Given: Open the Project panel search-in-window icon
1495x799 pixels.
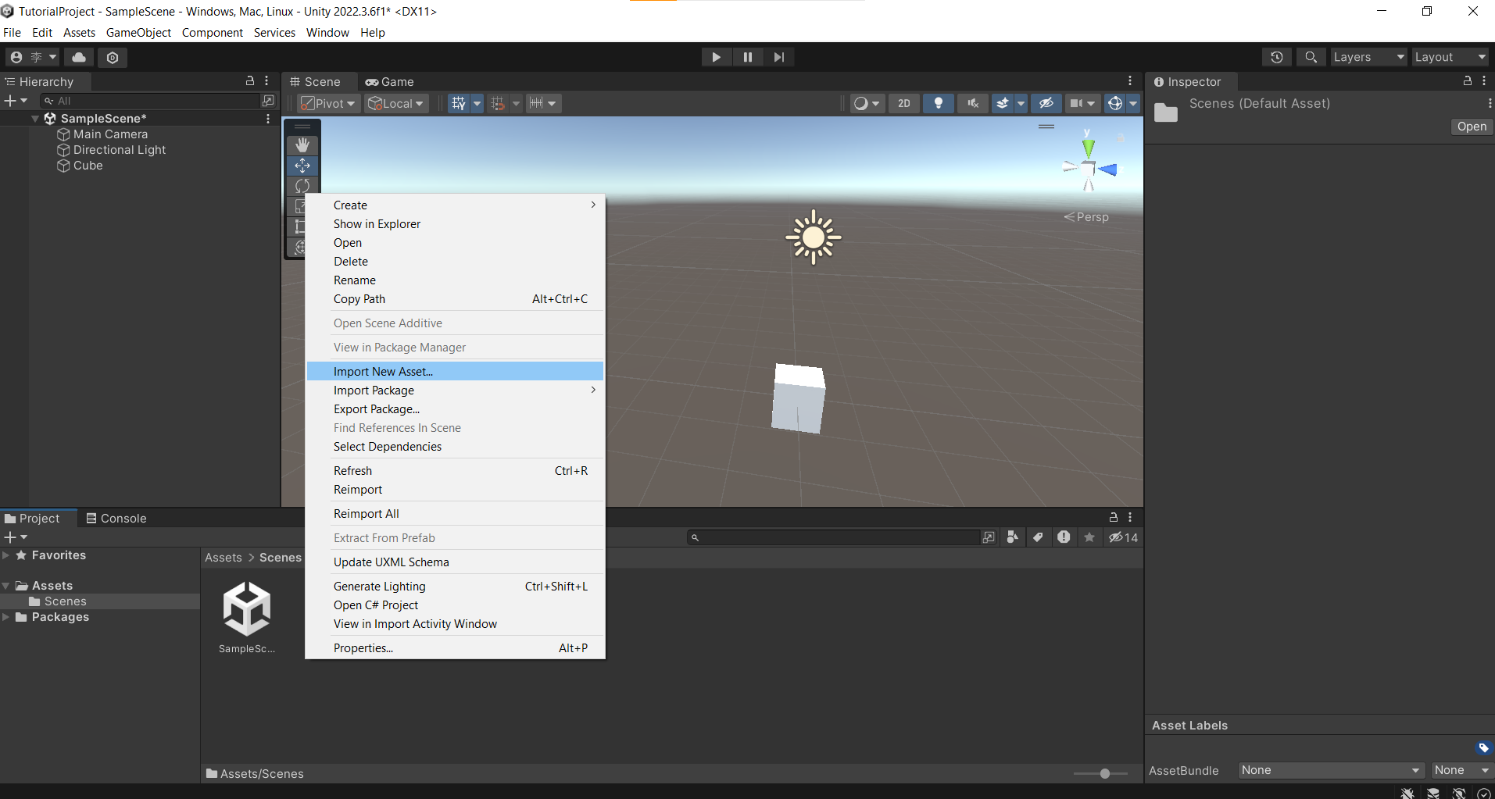Looking at the screenshot, I should click(989, 537).
